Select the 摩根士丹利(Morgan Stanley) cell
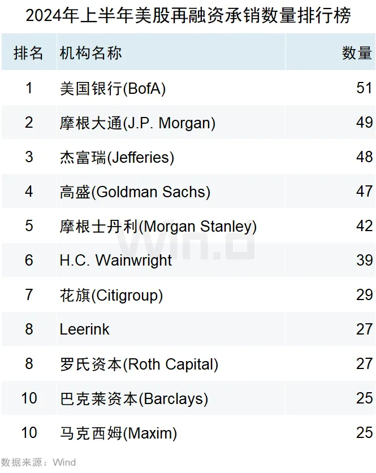The height and width of the screenshot is (473, 376). 158,226
